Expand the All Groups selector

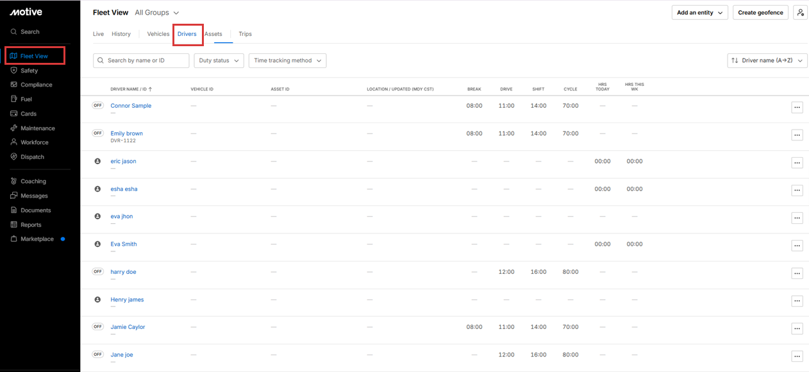[x=157, y=12]
